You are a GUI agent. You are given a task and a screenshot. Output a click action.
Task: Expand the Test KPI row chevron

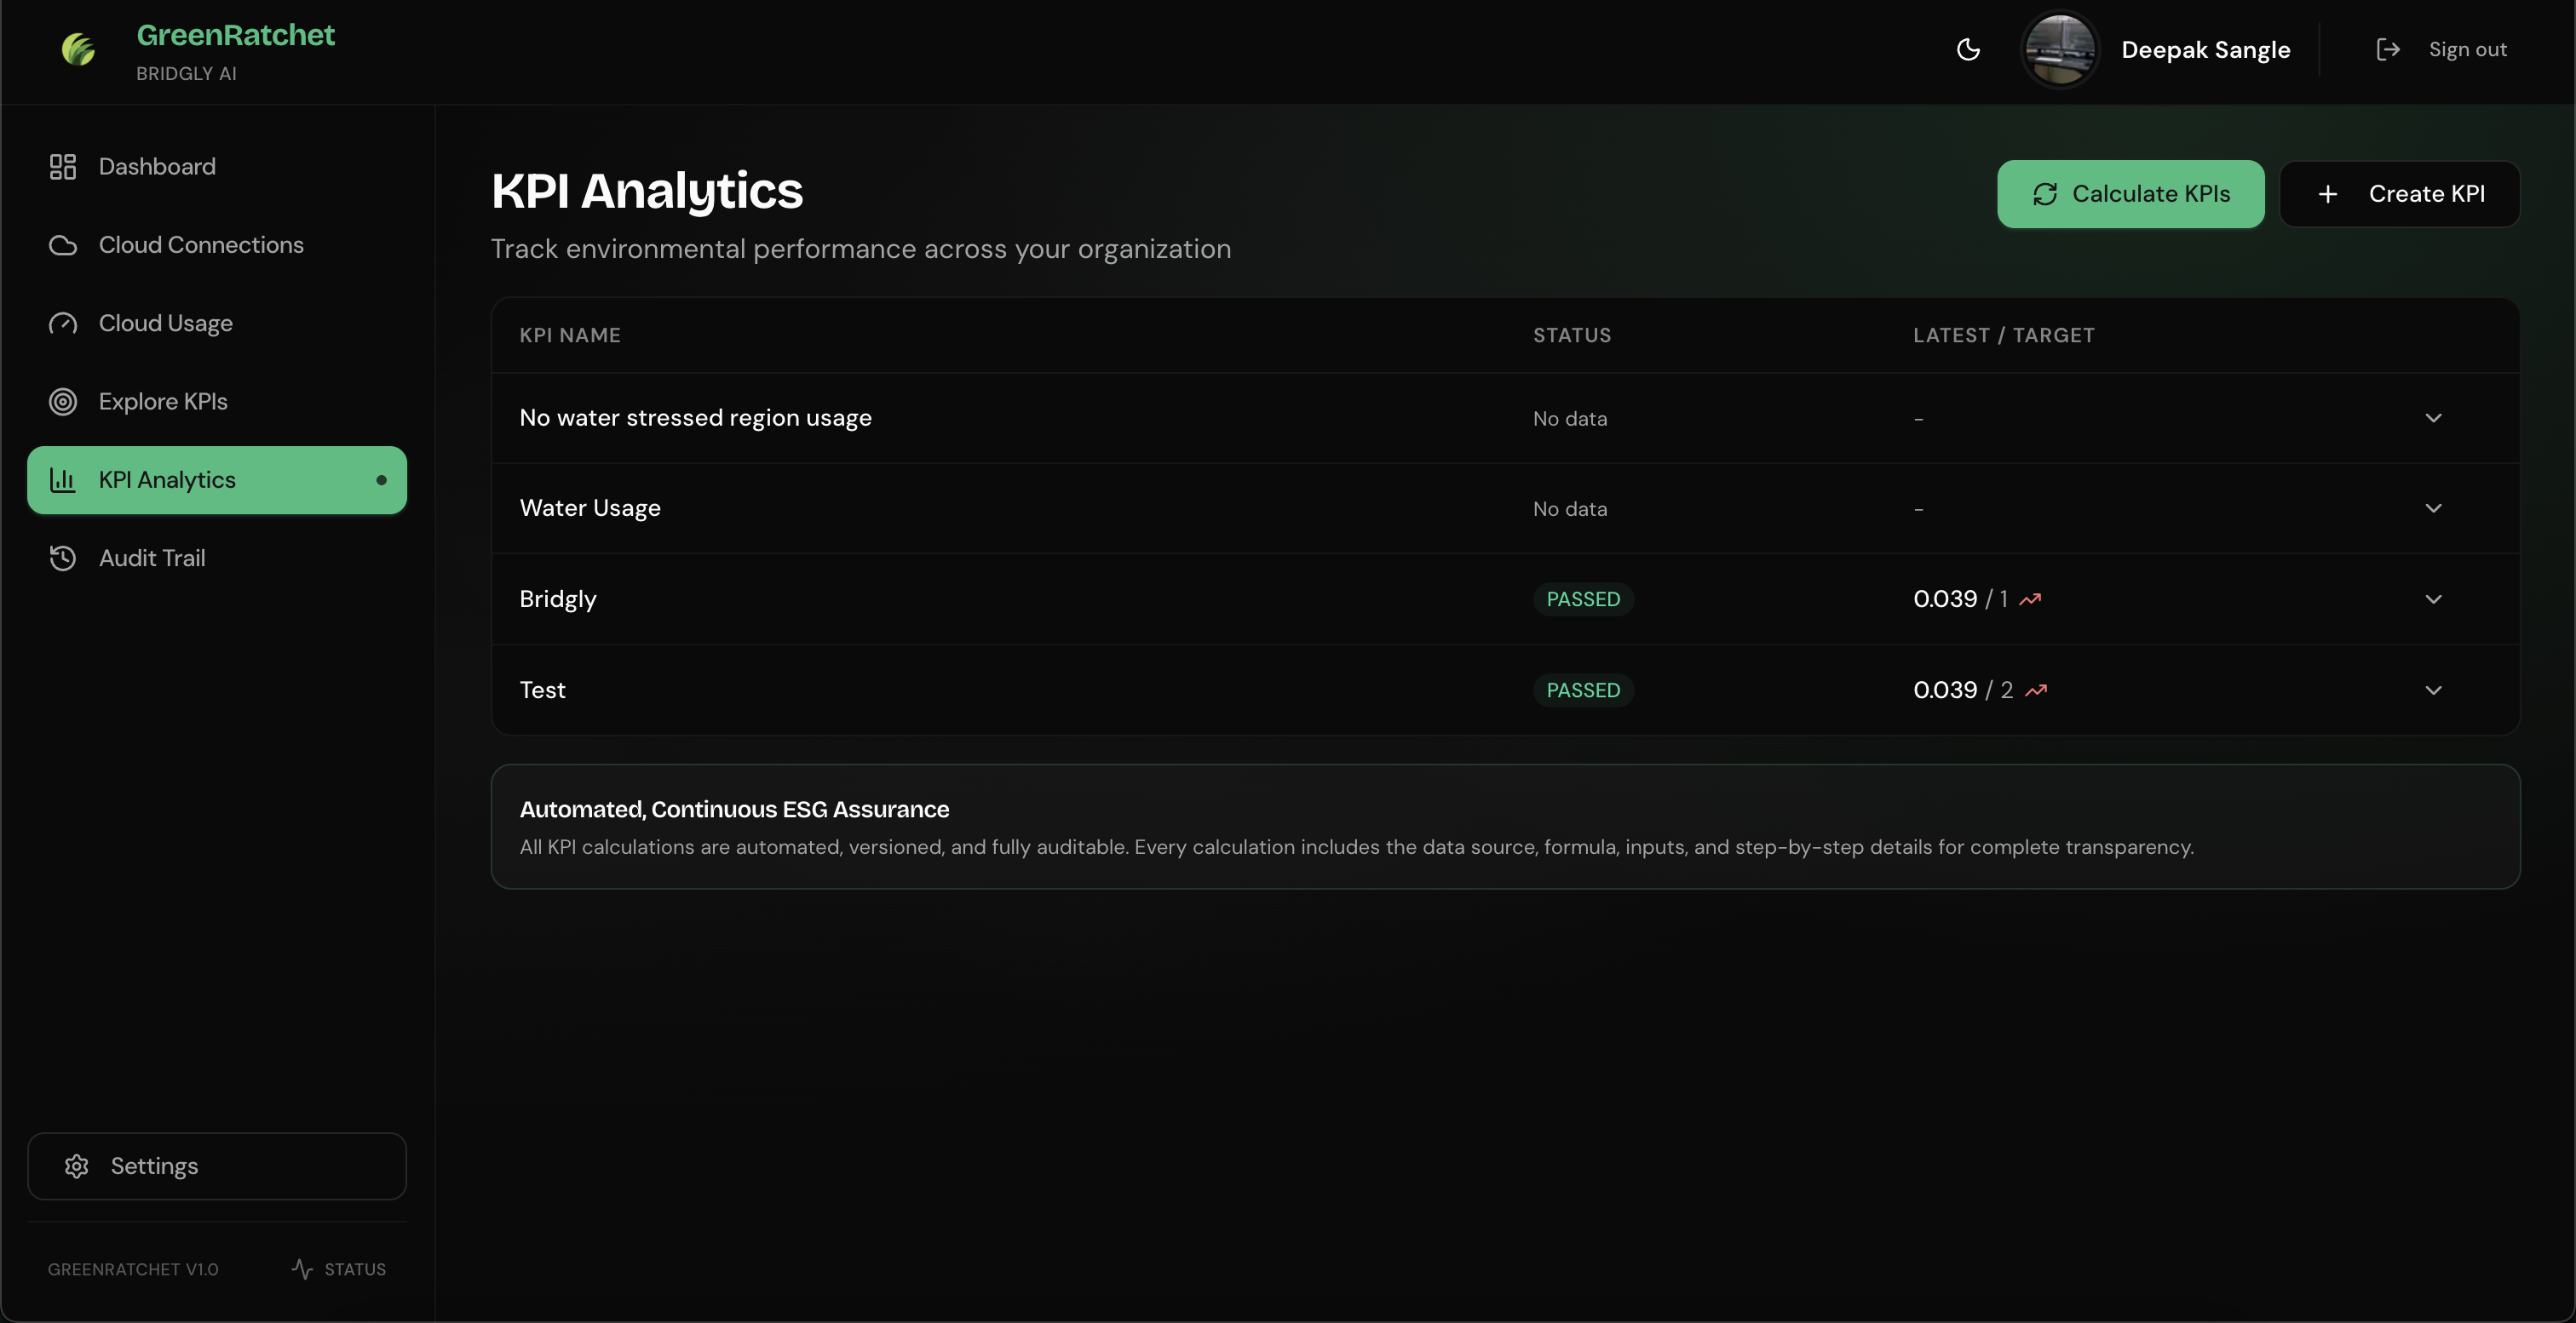tap(2433, 690)
